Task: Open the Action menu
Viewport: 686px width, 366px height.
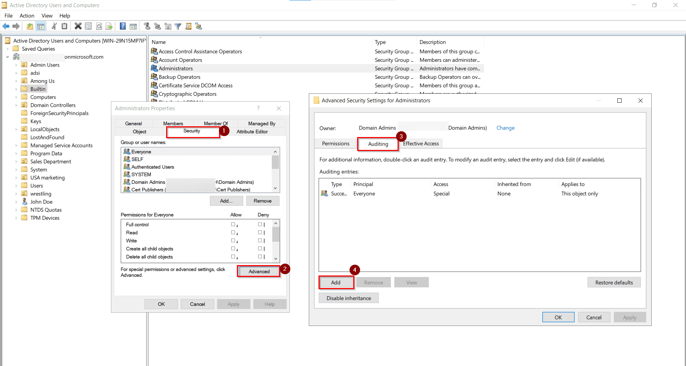Action: click(x=27, y=16)
